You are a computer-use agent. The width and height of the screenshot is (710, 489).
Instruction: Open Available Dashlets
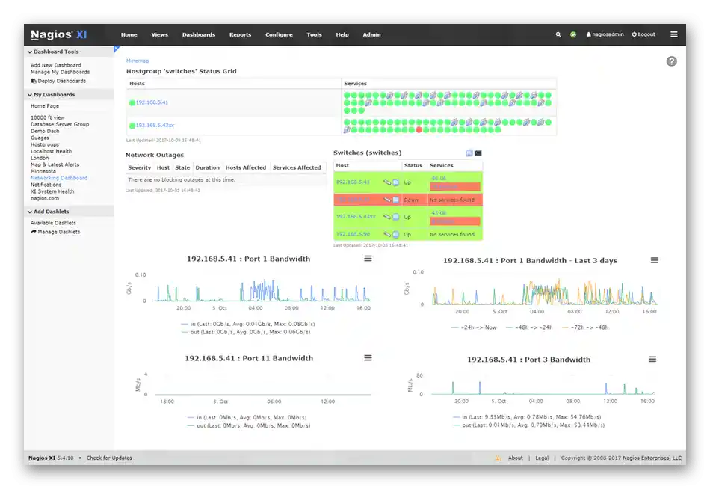pos(53,223)
